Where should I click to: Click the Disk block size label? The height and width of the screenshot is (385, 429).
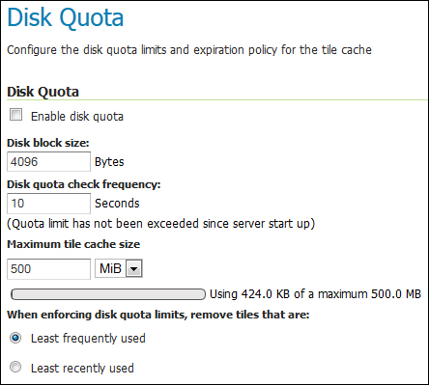[48, 143]
